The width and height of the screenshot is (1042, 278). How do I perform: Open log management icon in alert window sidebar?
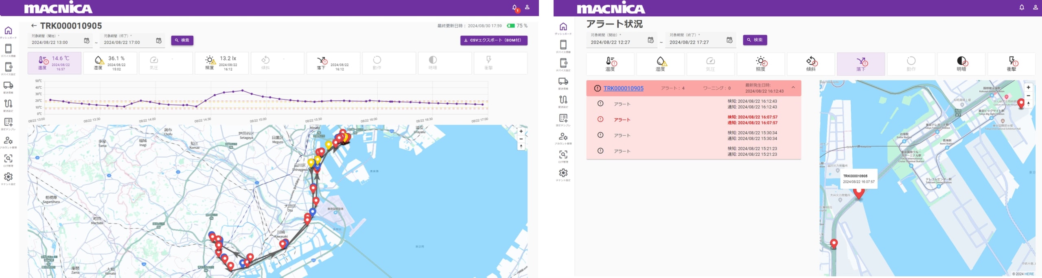(563, 155)
